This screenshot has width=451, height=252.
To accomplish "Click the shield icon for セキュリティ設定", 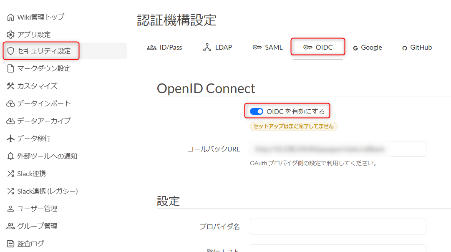I will coord(11,51).
